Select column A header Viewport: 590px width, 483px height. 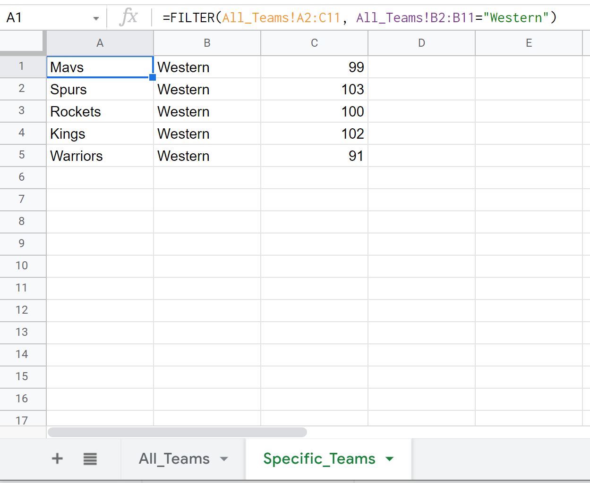[100, 43]
